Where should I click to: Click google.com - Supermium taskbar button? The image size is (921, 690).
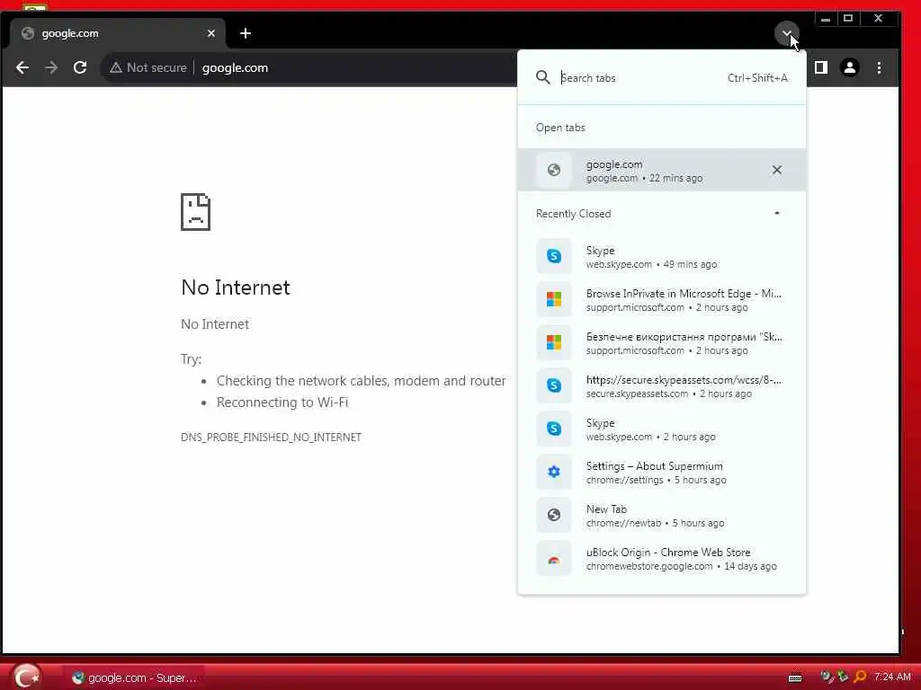coord(134,677)
